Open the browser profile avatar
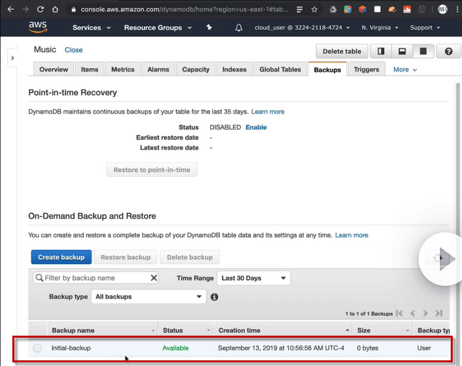Viewport: 462px width, 366px height. click(x=442, y=9)
